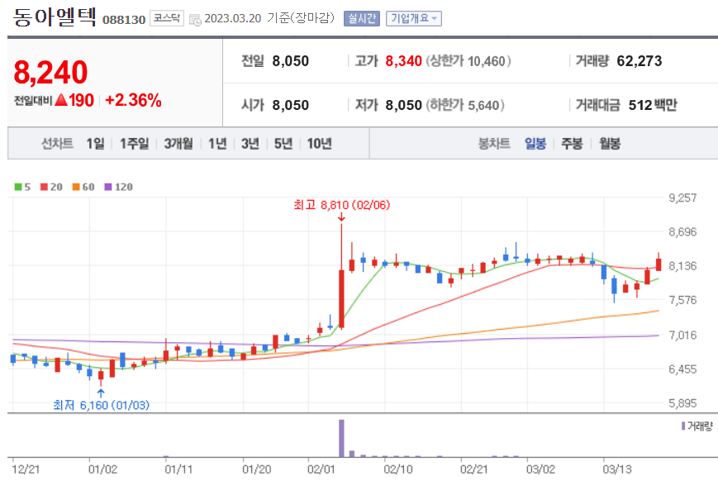Click the 선차트 section label
This screenshot has width=718, height=481.
pos(57,144)
